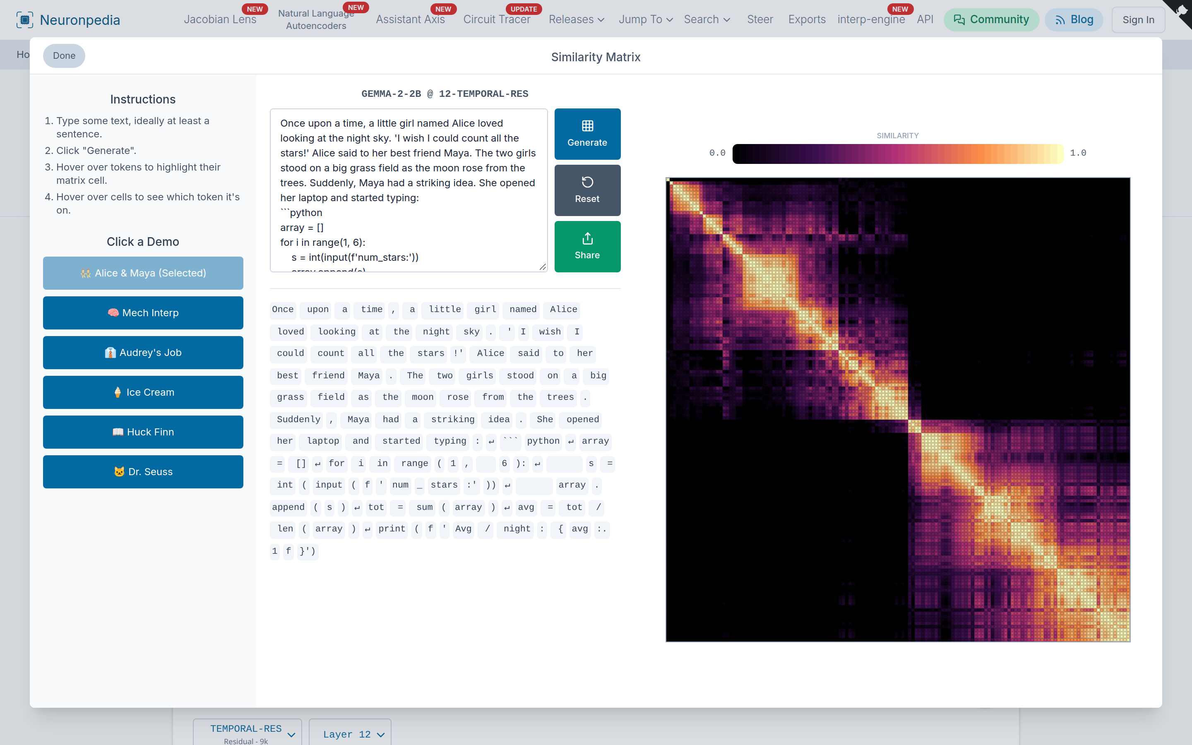Open the Steer page
Image resolution: width=1192 pixels, height=745 pixels.
tap(759, 20)
